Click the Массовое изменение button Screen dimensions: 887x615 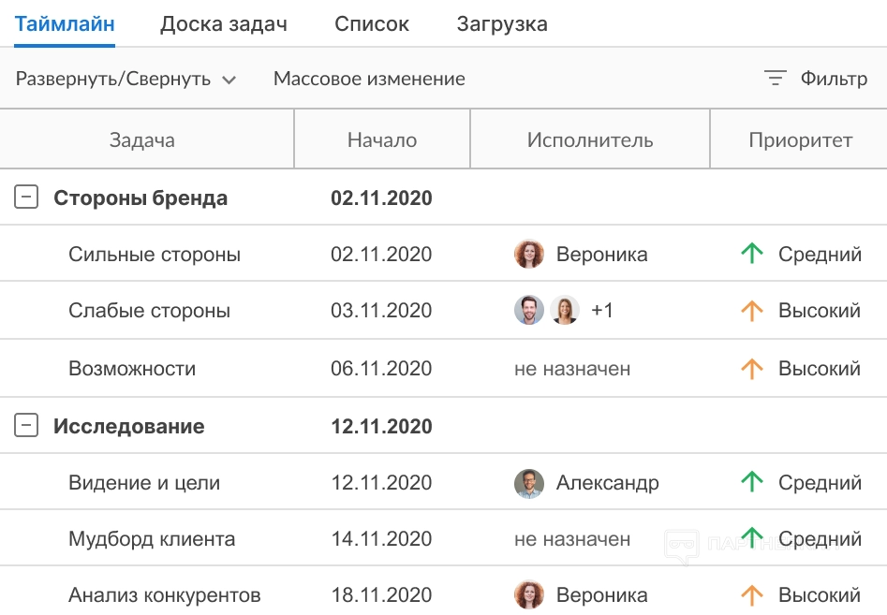369,79
